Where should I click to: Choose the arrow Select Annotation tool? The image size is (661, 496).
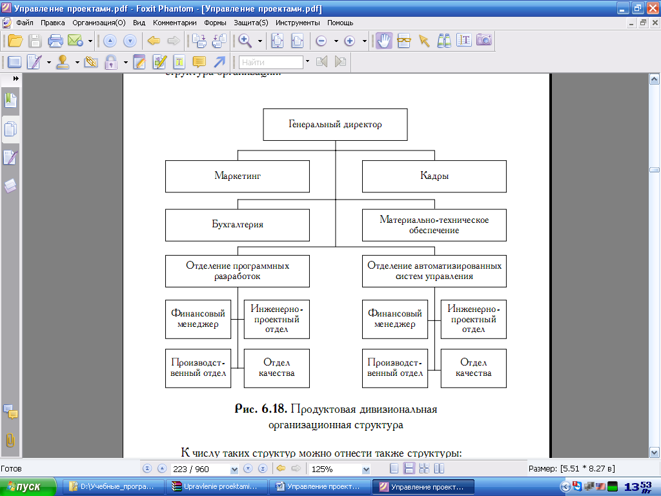(x=423, y=41)
